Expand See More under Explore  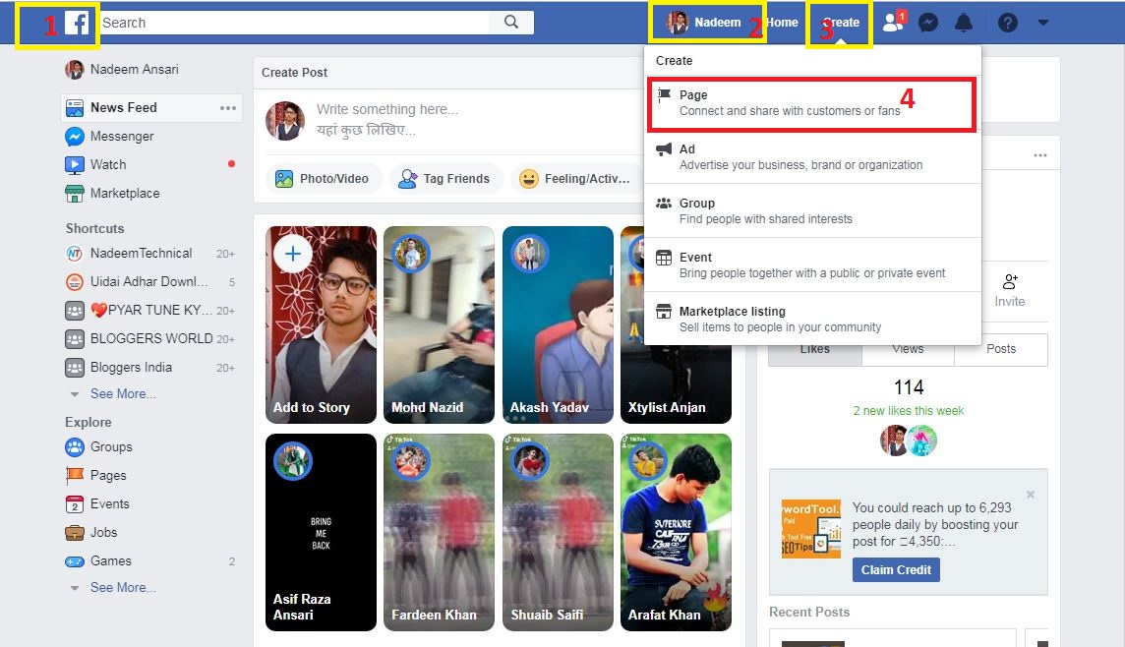[x=123, y=587]
